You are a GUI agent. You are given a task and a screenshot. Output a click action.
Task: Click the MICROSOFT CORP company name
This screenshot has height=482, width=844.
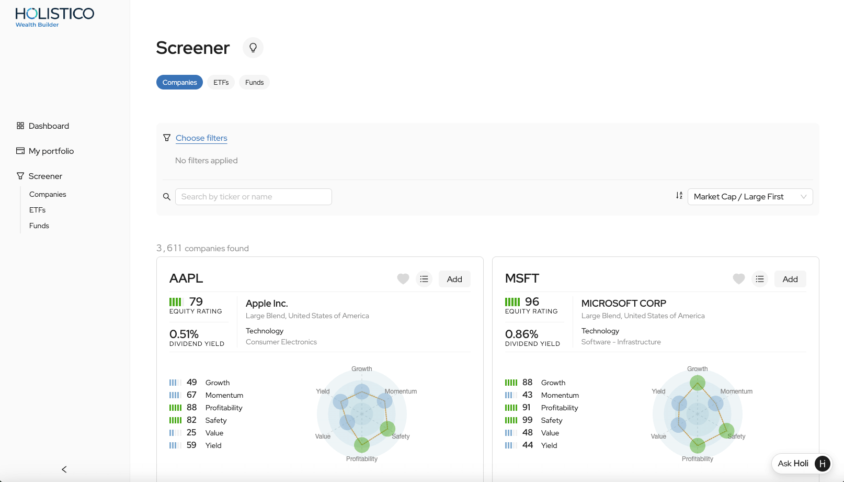[x=624, y=303]
